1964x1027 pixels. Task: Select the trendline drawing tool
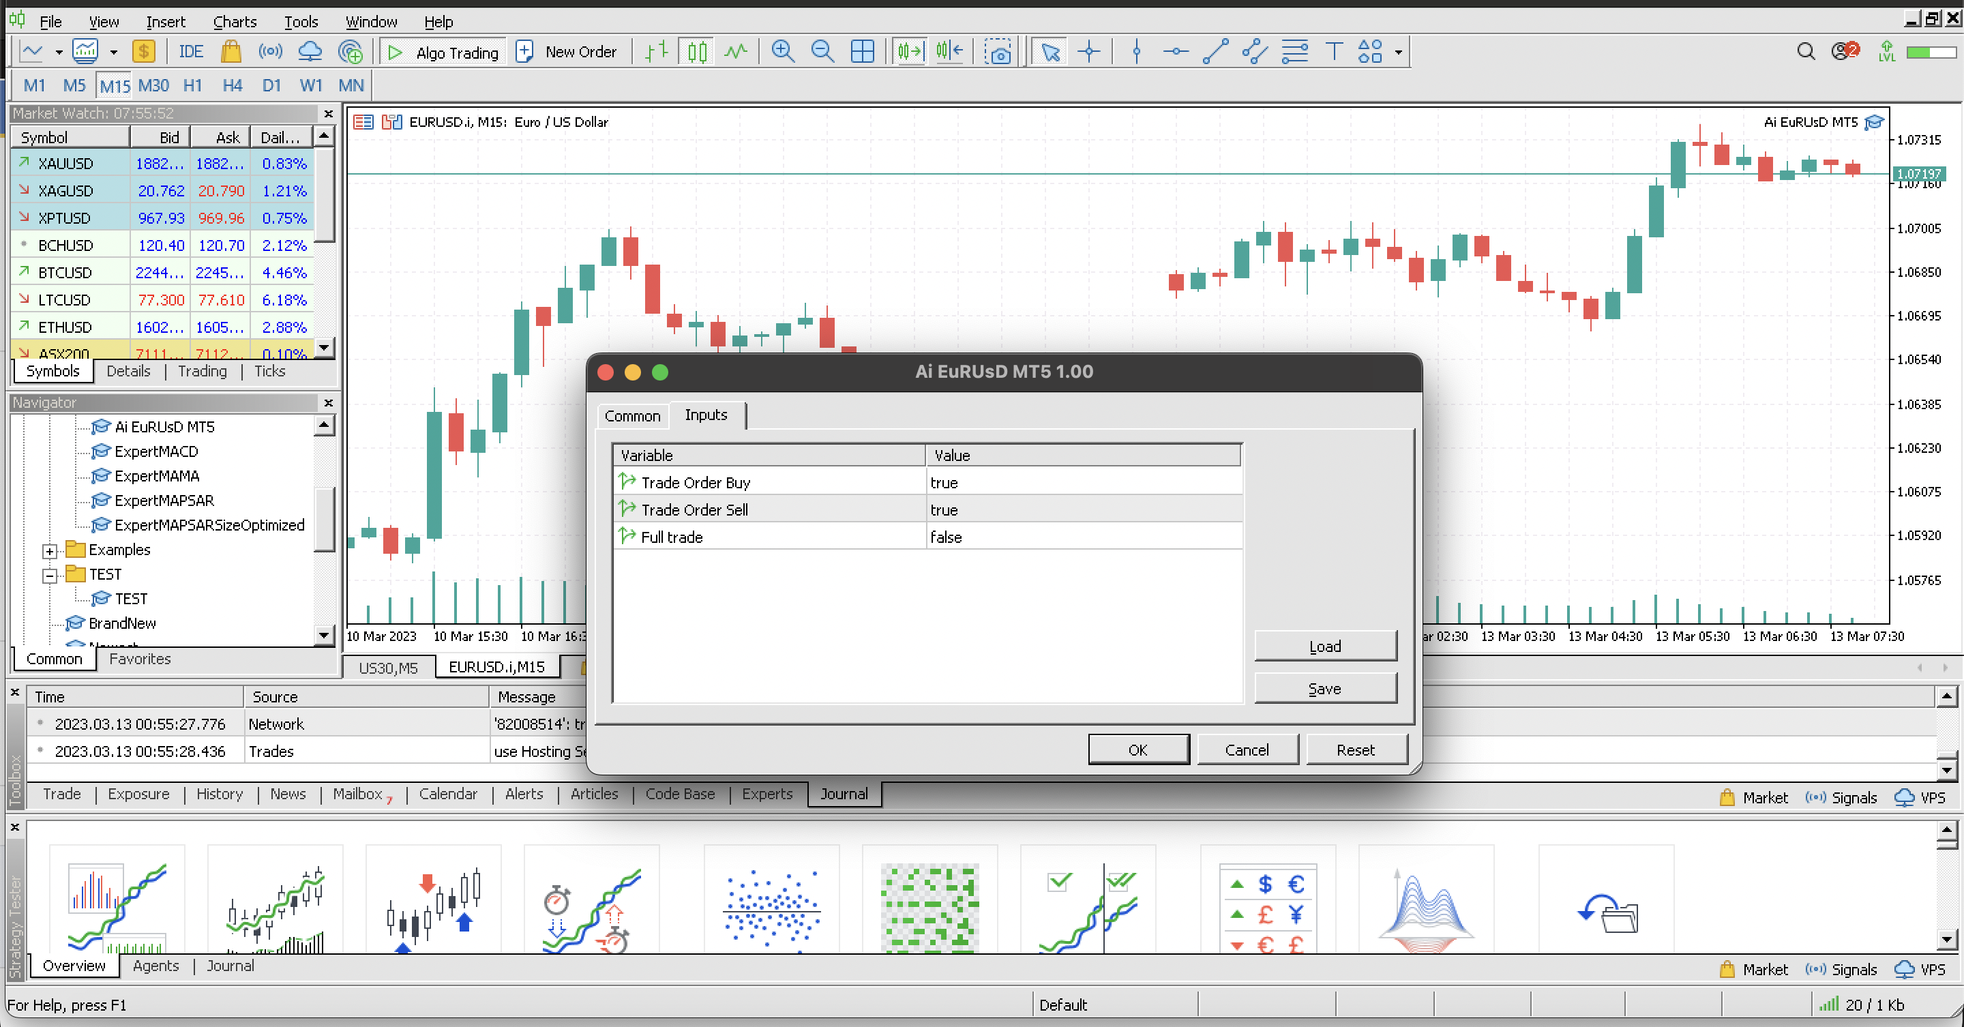[x=1215, y=52]
